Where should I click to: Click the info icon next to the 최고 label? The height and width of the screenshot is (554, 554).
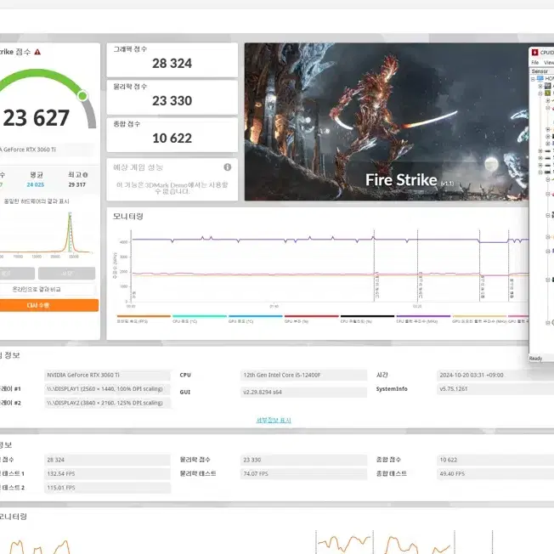86,175
